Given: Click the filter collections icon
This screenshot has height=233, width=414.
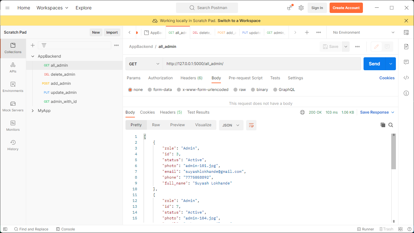Looking at the screenshot, I should [x=44, y=45].
